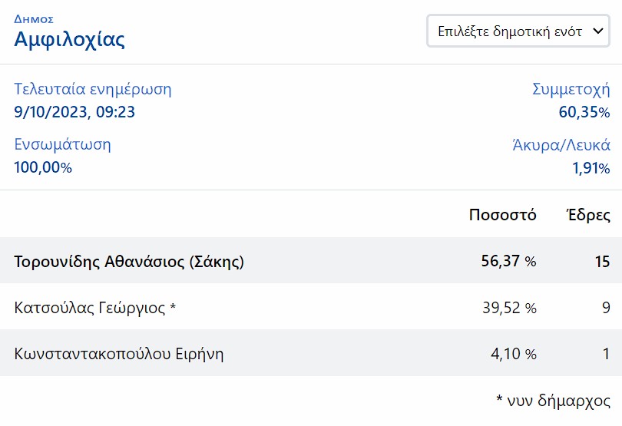
Task: Click the asterisk next to Κατσούλας Γεώργιος
Action: pos(173,305)
